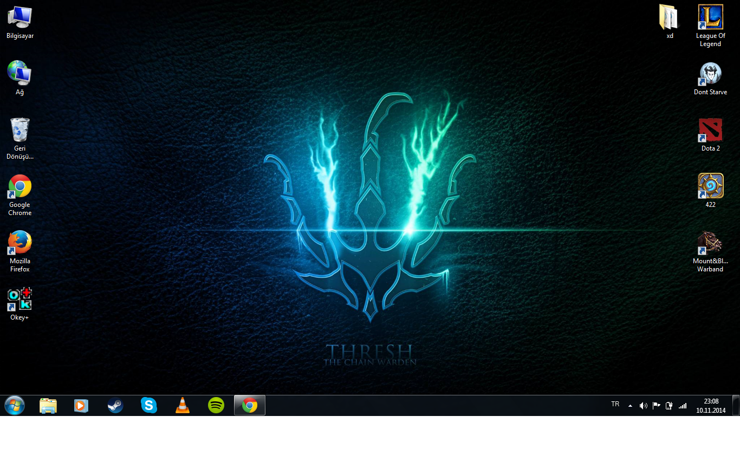This screenshot has width=740, height=468.
Task: Open the clock showing 23:08
Action: point(711,406)
